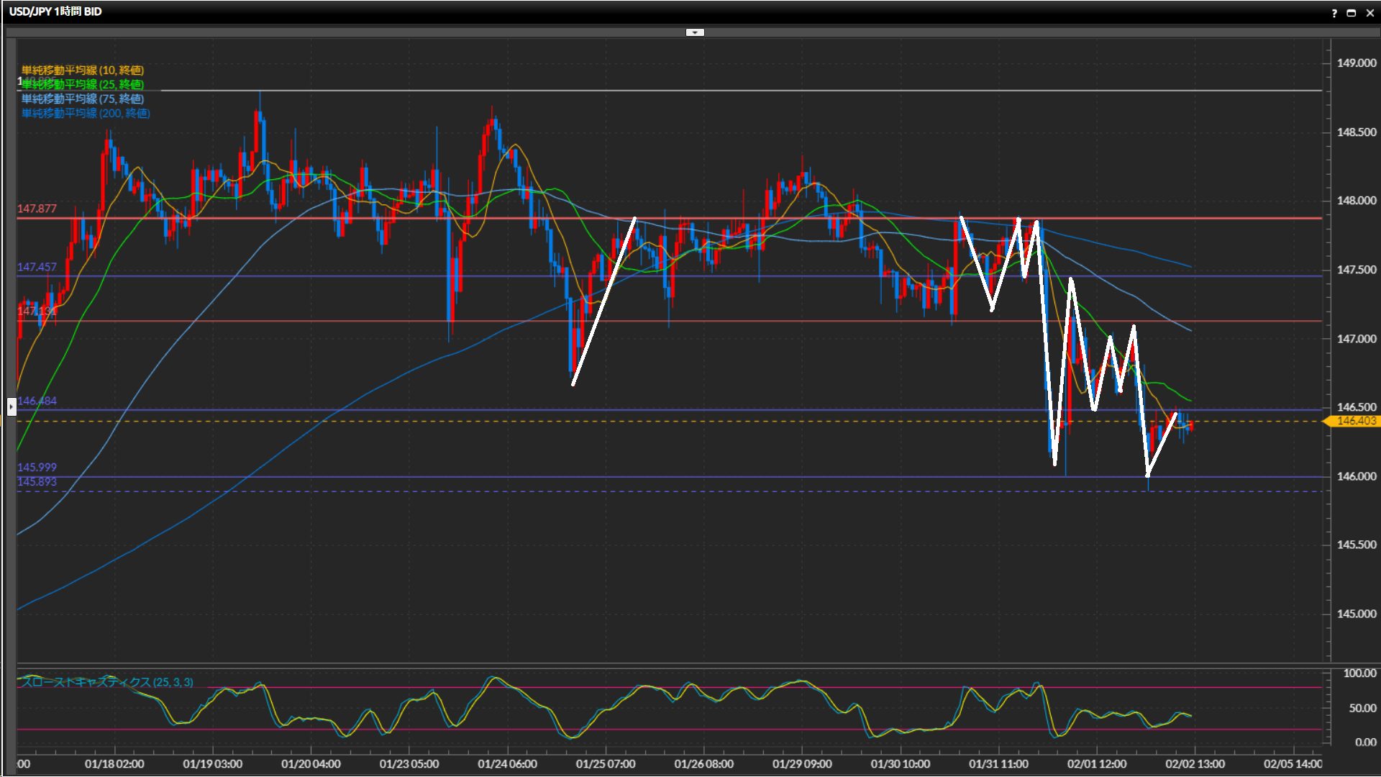Close the USD/JPY chart window
The height and width of the screenshot is (777, 1381).
click(1369, 13)
